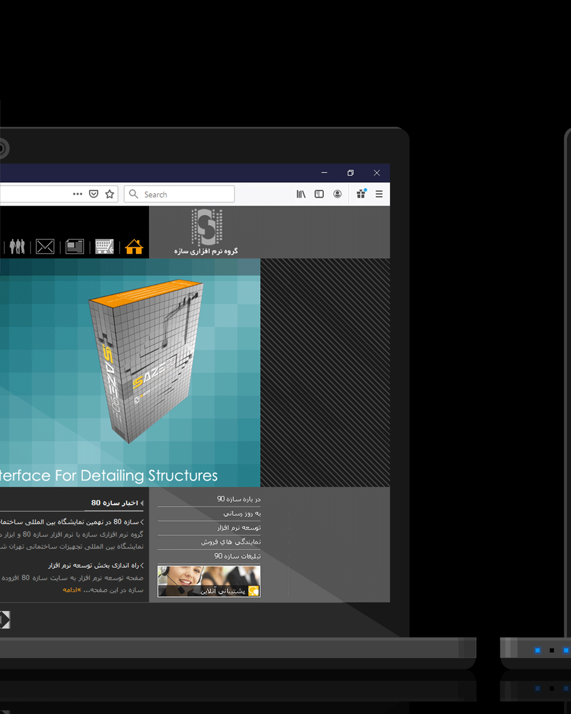Save page to Pocket
This screenshot has height=714, width=571.
point(94,194)
